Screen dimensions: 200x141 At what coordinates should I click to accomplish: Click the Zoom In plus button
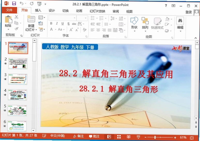pyautogui.click(x=175, y=138)
